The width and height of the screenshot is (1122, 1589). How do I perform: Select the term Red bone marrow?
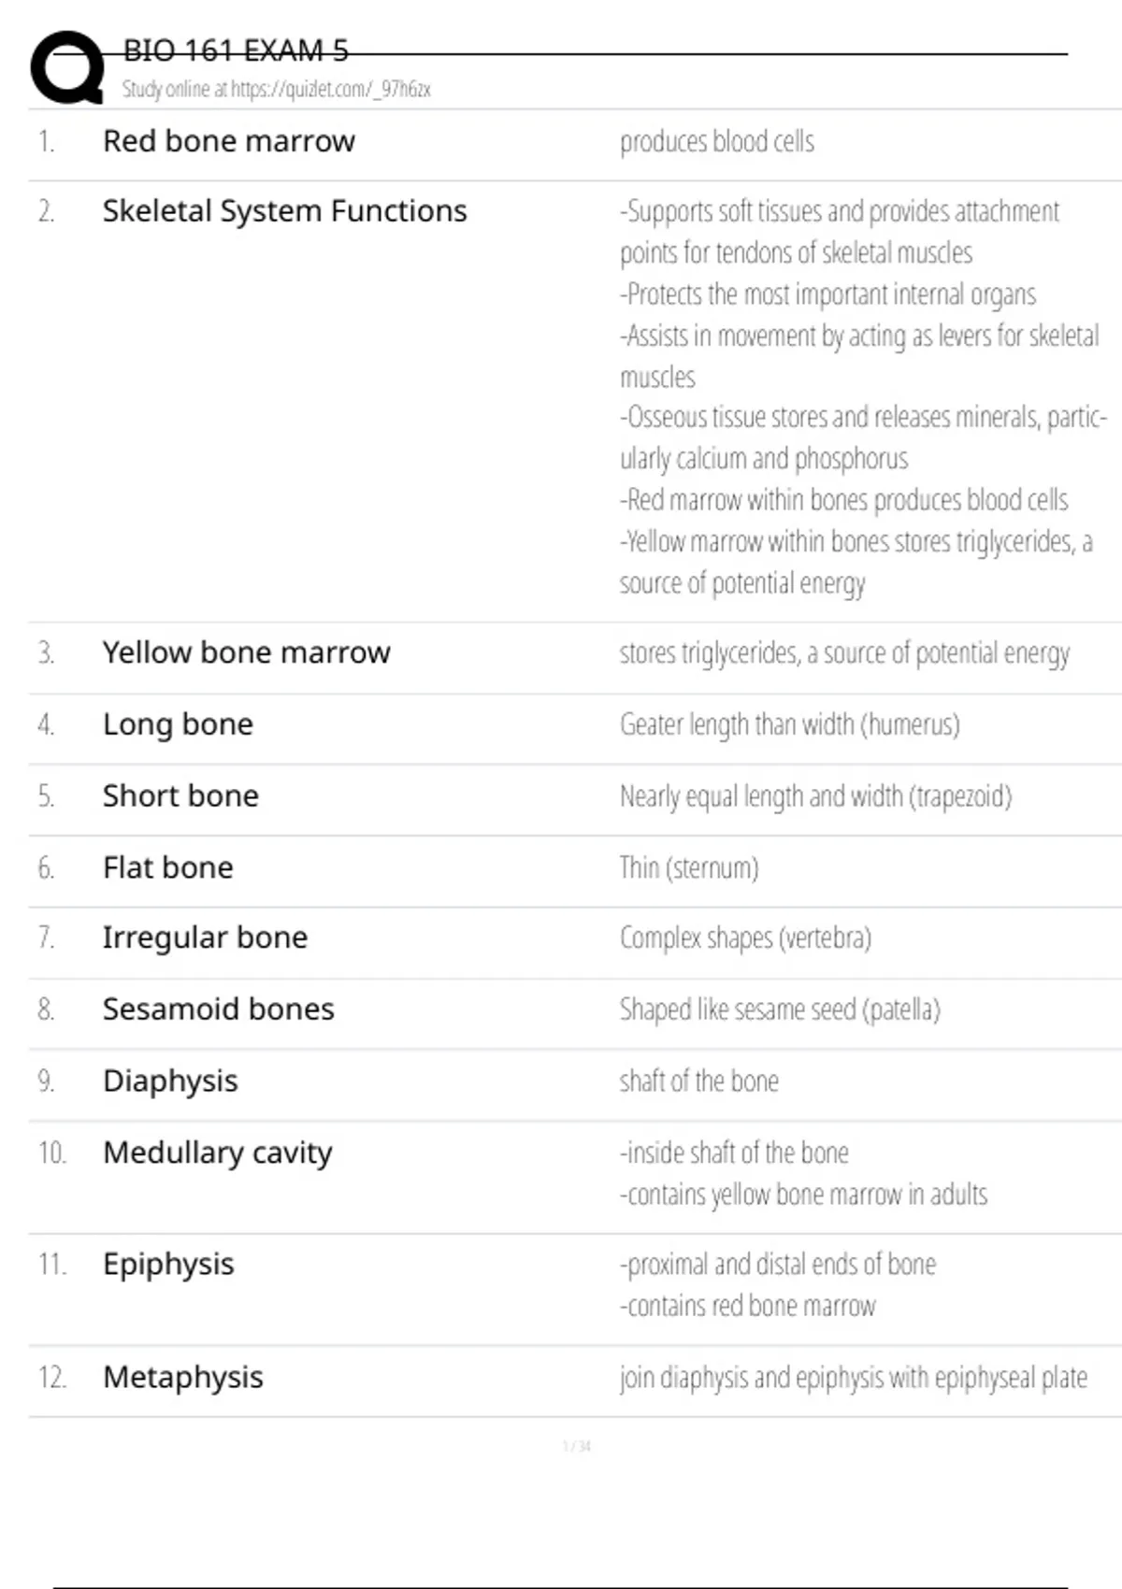point(229,141)
